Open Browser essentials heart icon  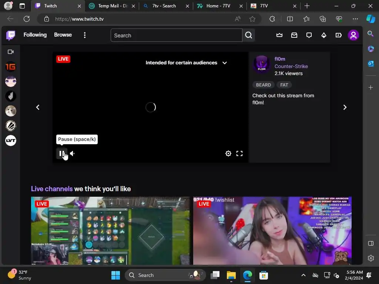(339, 19)
